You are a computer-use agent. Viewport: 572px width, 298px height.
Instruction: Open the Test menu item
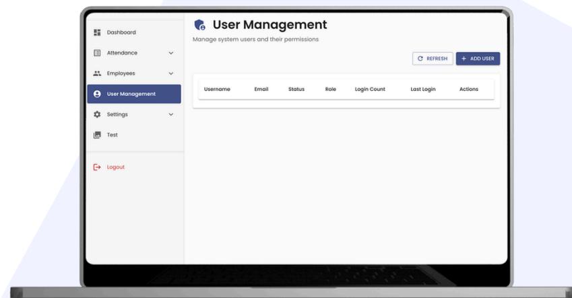coord(134,135)
